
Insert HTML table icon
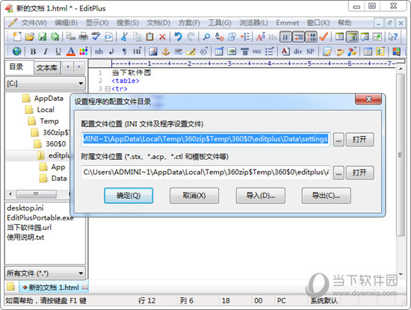point(219,52)
